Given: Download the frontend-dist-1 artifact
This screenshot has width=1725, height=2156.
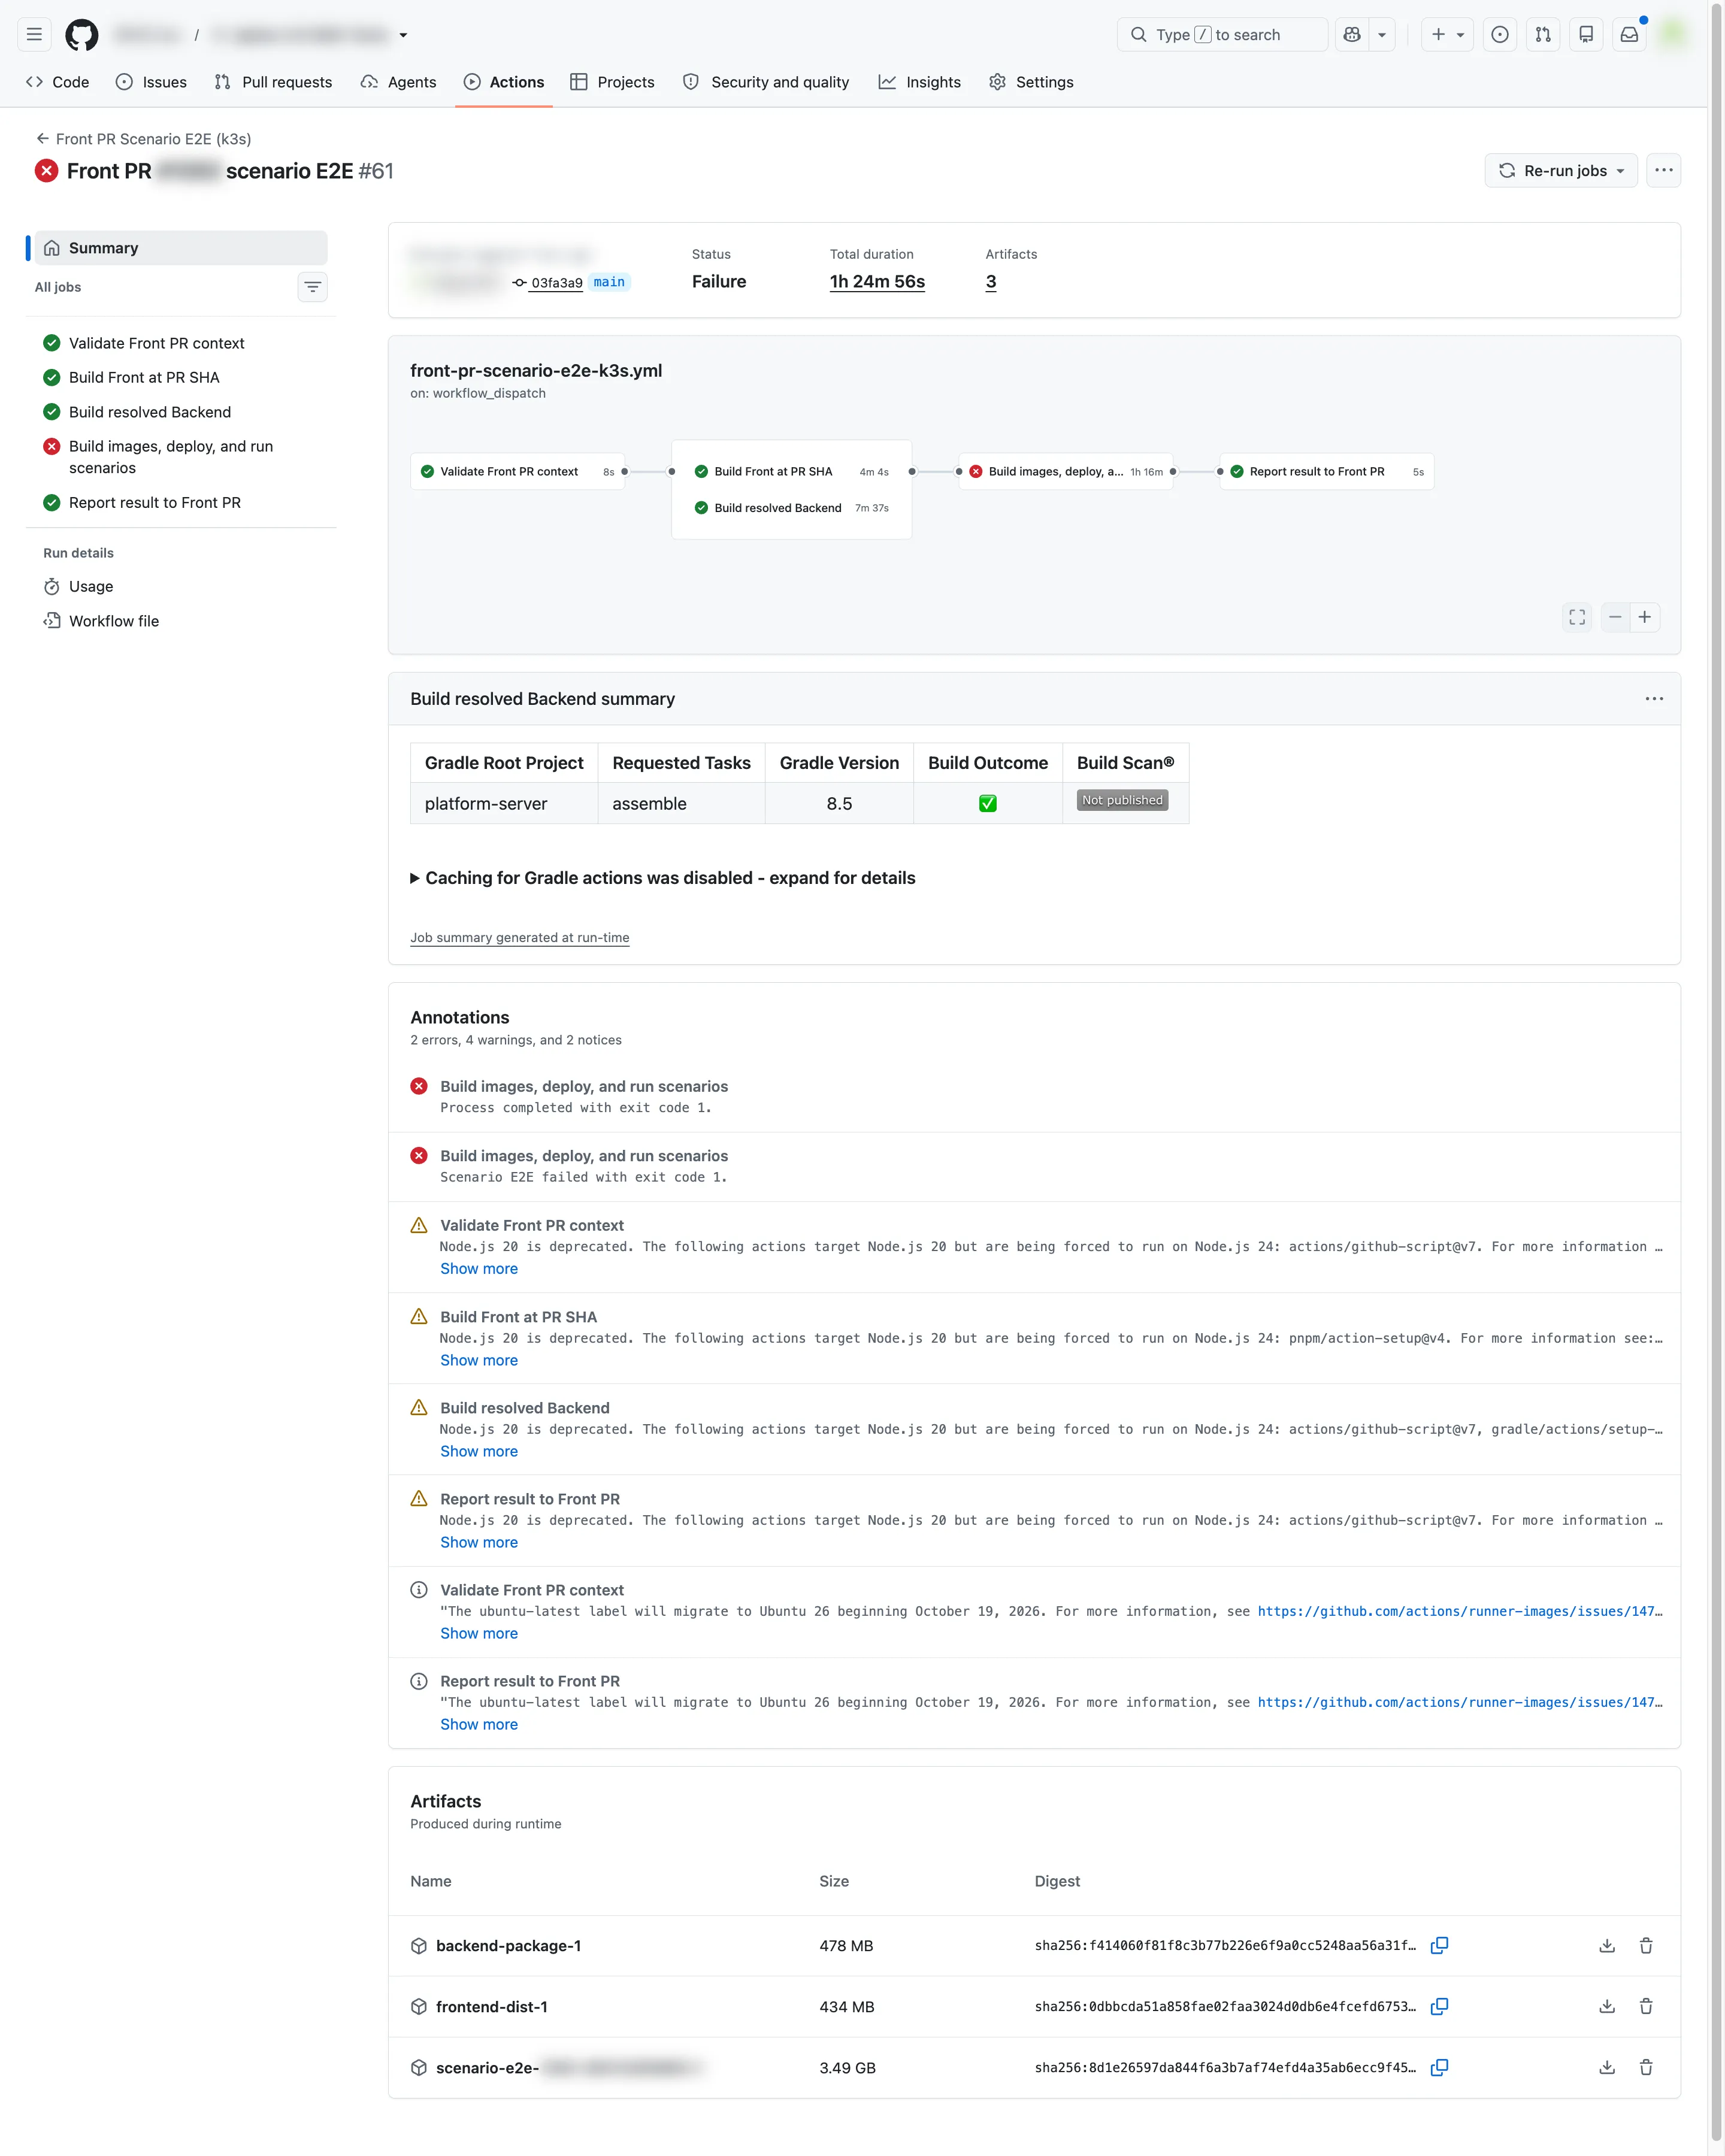Looking at the screenshot, I should pyautogui.click(x=1606, y=2006).
